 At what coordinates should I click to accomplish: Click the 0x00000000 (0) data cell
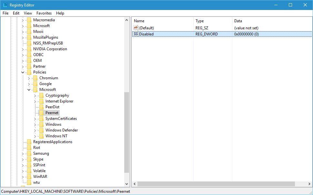[246, 34]
